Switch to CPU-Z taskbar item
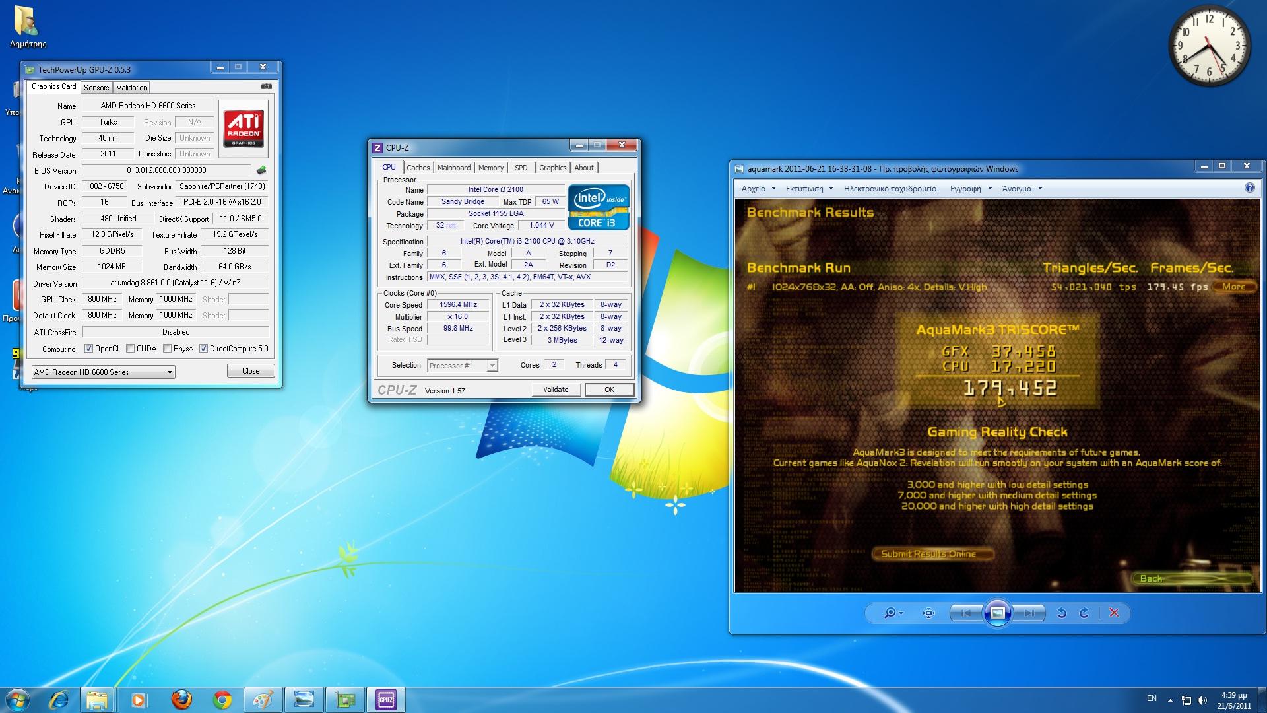 tap(386, 700)
